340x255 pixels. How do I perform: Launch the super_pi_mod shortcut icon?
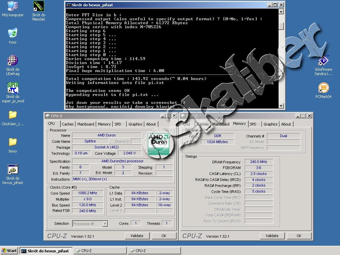[13, 92]
